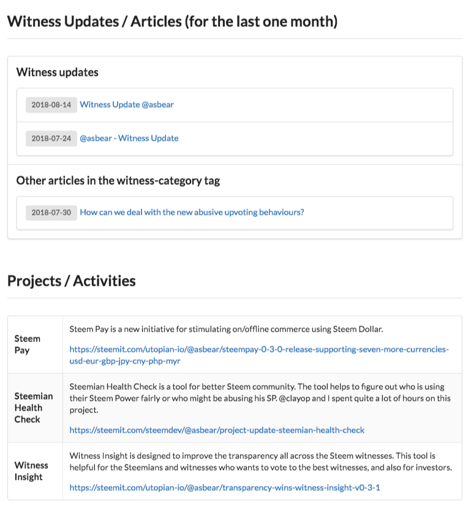Viewport: 471px width, 511px height.
Task: Select the Steem Pay row label
Action: 28,345
